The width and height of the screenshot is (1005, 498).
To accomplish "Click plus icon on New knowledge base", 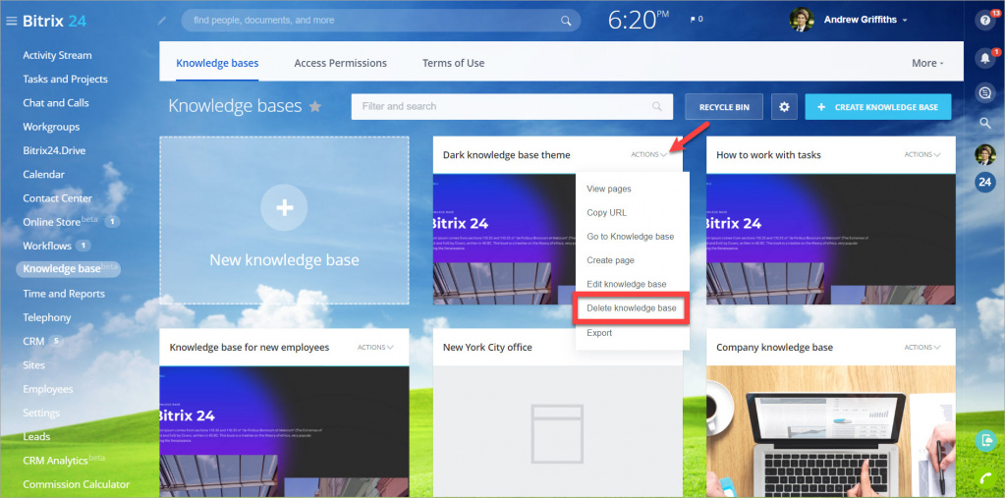I will pos(284,207).
